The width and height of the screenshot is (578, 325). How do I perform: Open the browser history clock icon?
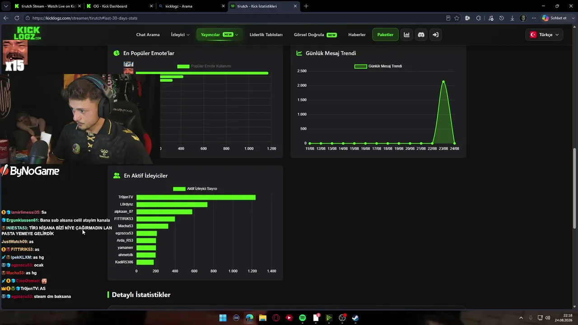pos(501,18)
